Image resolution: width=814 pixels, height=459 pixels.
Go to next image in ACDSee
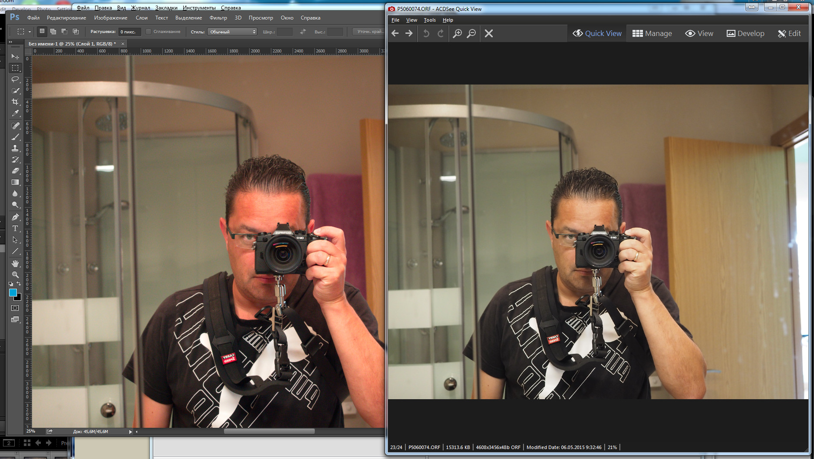(409, 33)
